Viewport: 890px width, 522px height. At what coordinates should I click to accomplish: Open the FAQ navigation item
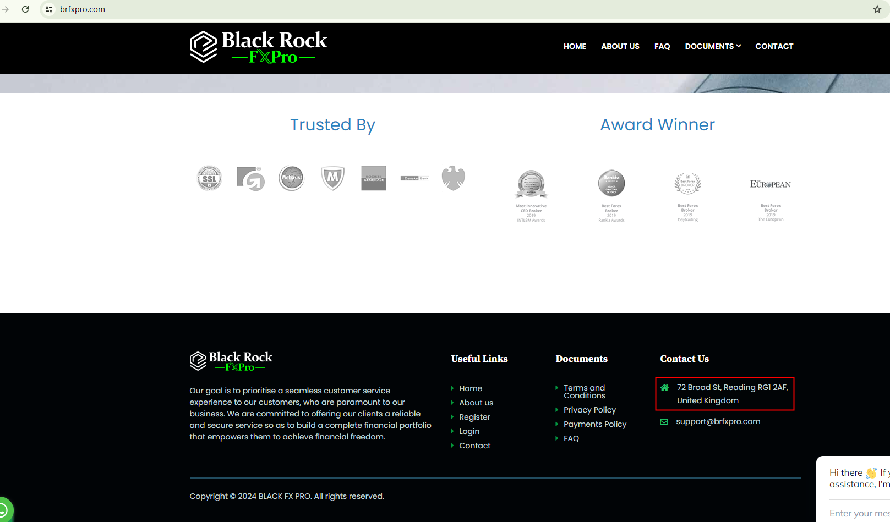662,46
